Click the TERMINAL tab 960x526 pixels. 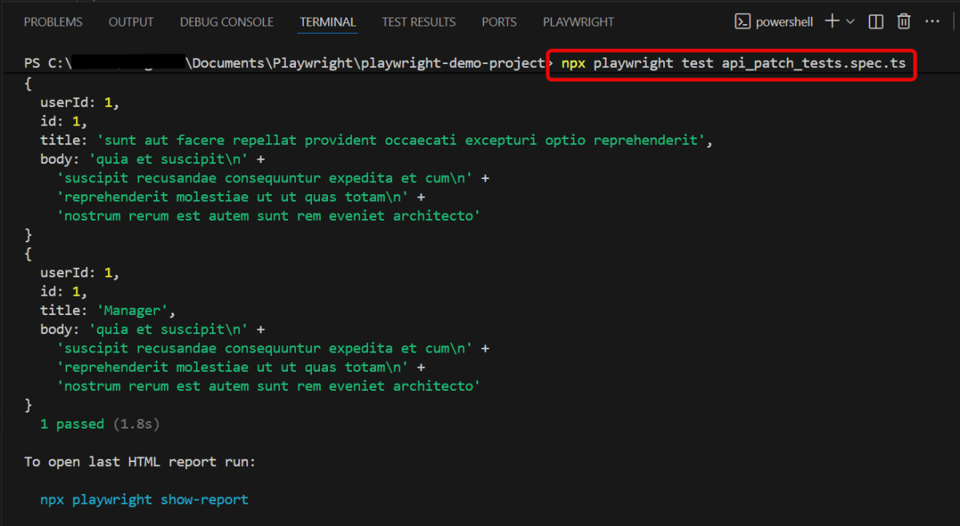[328, 22]
